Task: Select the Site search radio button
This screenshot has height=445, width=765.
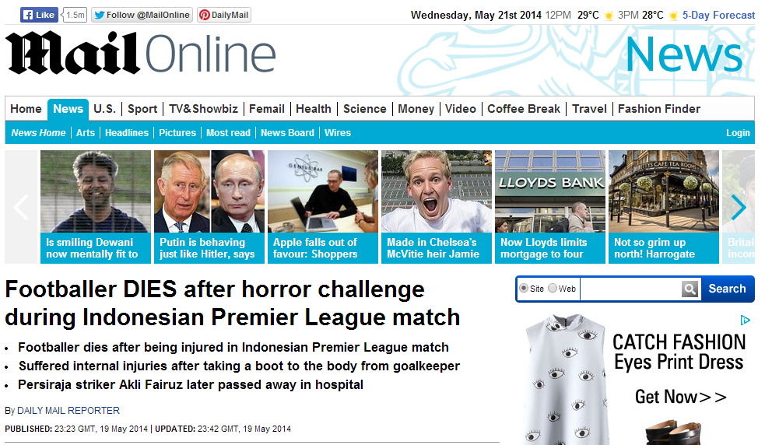Action: click(524, 289)
